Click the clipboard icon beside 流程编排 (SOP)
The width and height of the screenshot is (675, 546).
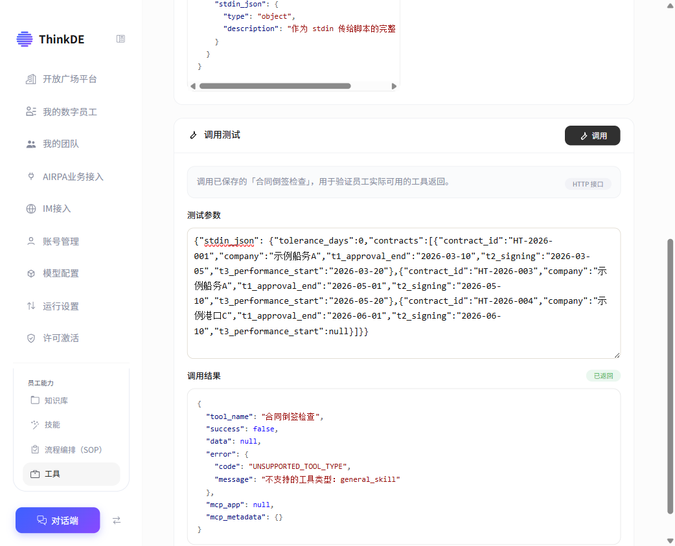tap(35, 449)
